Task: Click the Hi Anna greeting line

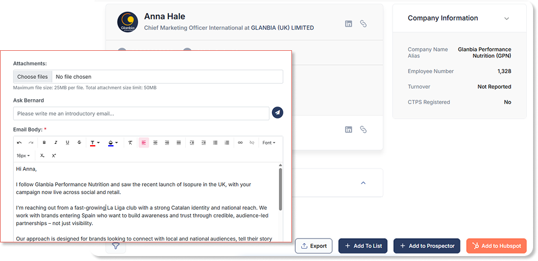Action: click(26, 169)
